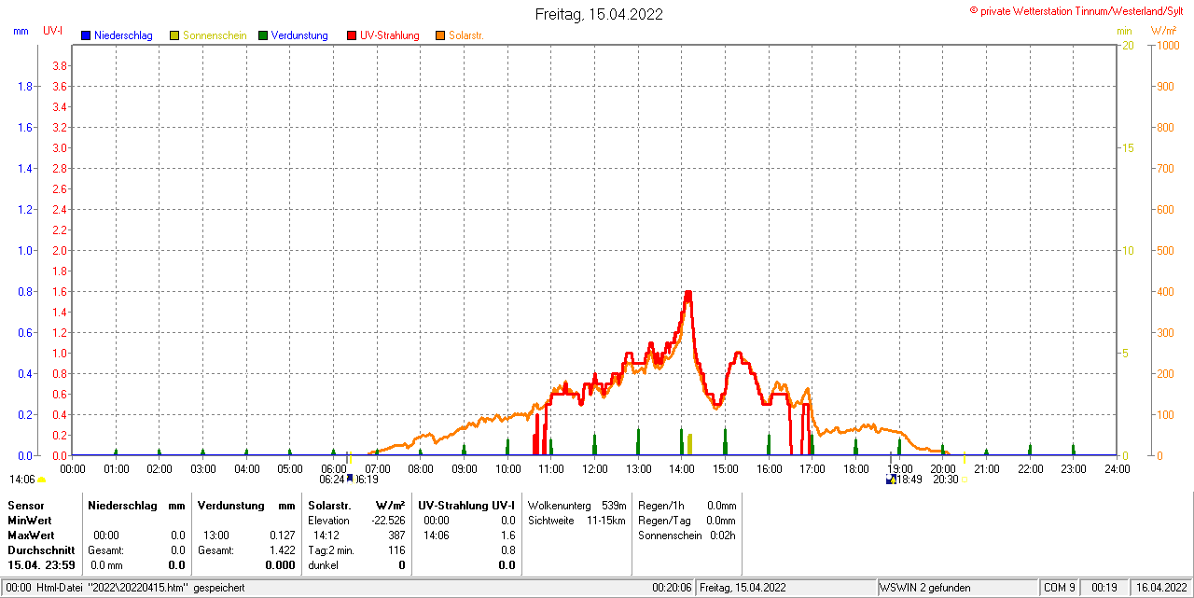
Task: Click the yellow '20' label on the minutes axis
Action: (x=1127, y=45)
